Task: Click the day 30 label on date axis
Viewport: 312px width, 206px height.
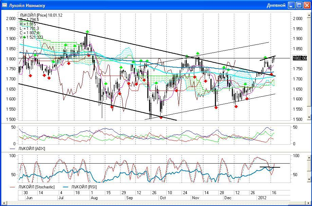Action: tap(25, 193)
